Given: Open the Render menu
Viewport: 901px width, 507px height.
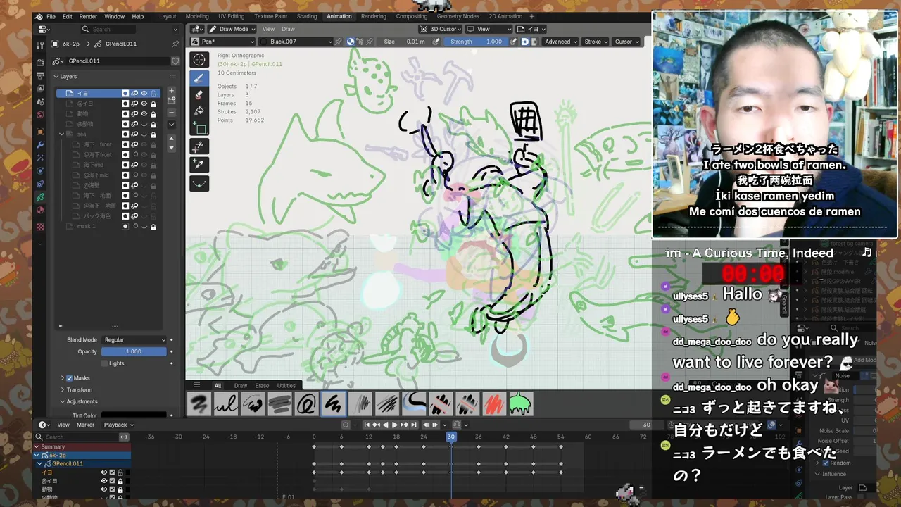Looking at the screenshot, I should pos(88,16).
